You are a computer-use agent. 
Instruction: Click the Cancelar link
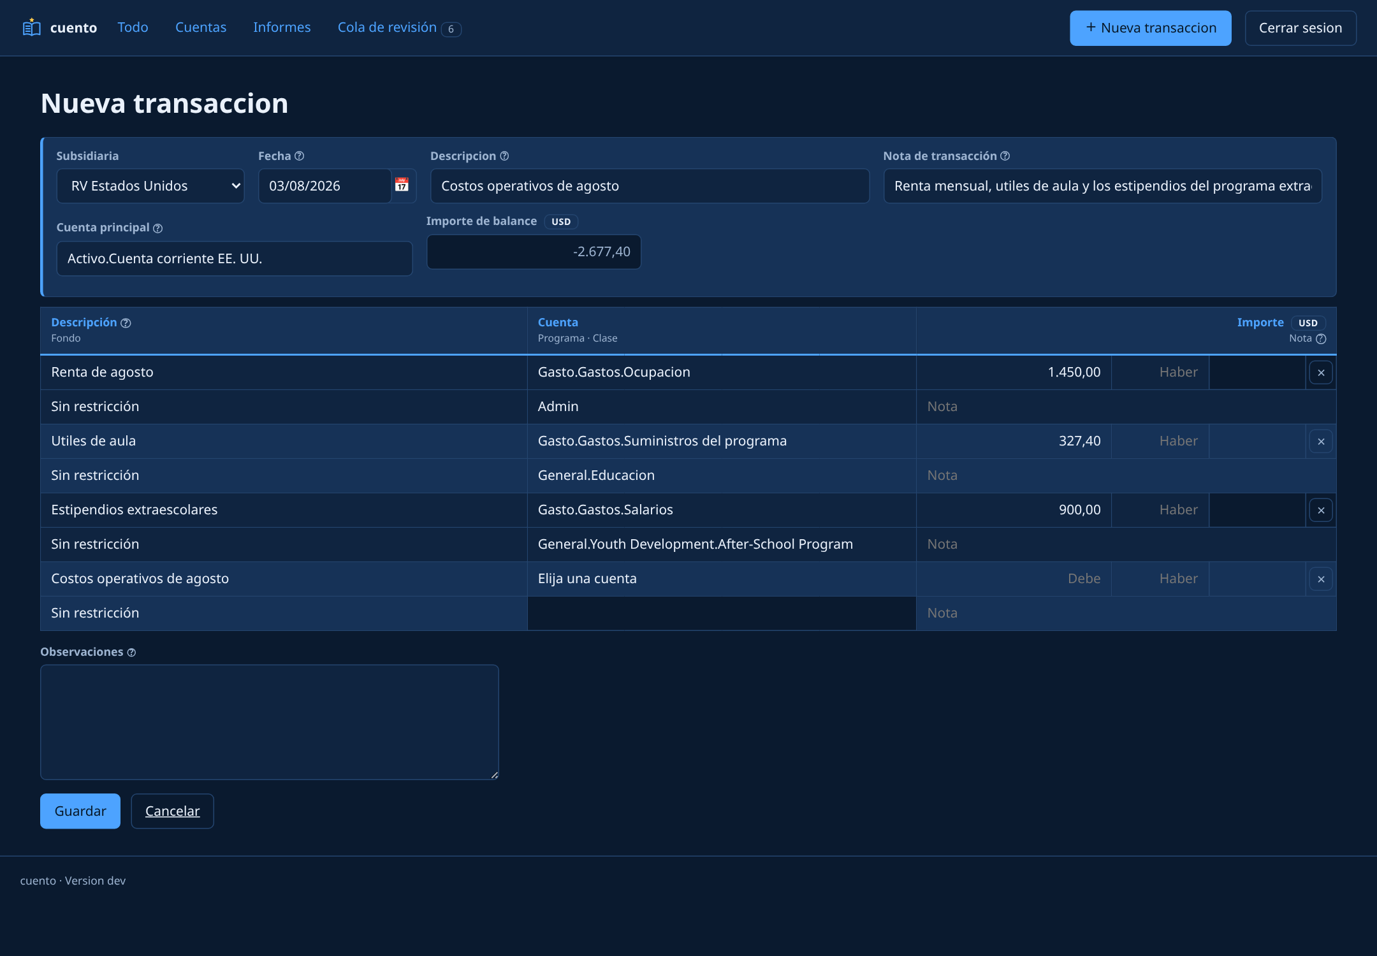click(172, 811)
